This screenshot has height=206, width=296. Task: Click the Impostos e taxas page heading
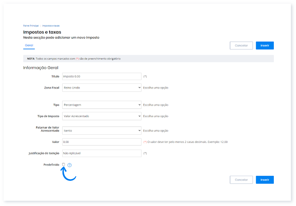click(x=42, y=32)
